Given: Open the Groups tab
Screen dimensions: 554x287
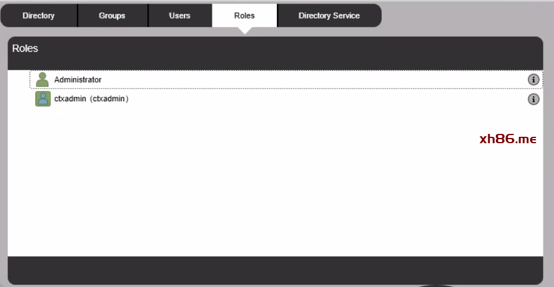Looking at the screenshot, I should click(112, 16).
